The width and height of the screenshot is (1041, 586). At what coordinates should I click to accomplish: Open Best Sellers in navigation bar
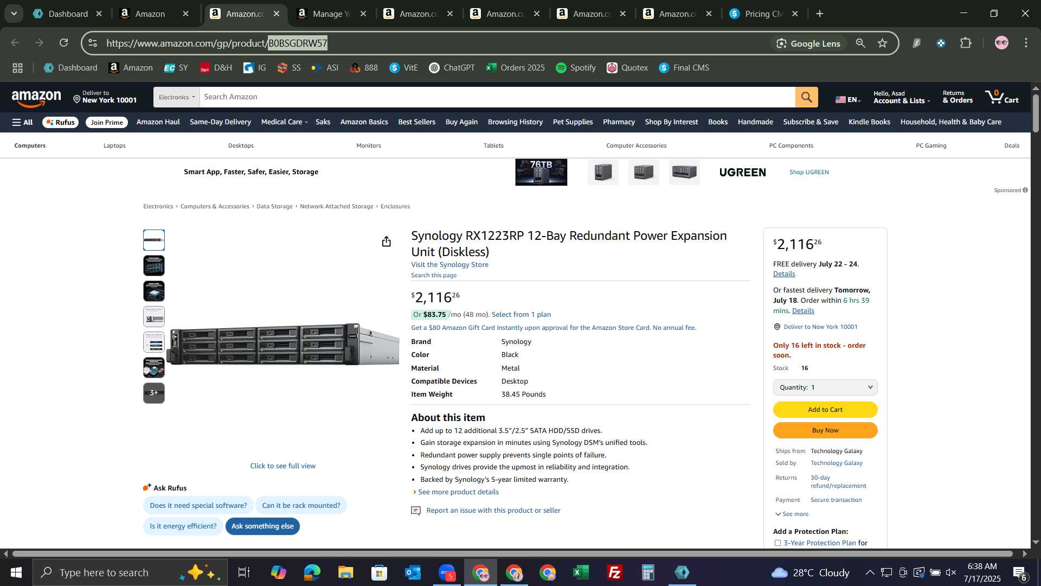tap(416, 122)
